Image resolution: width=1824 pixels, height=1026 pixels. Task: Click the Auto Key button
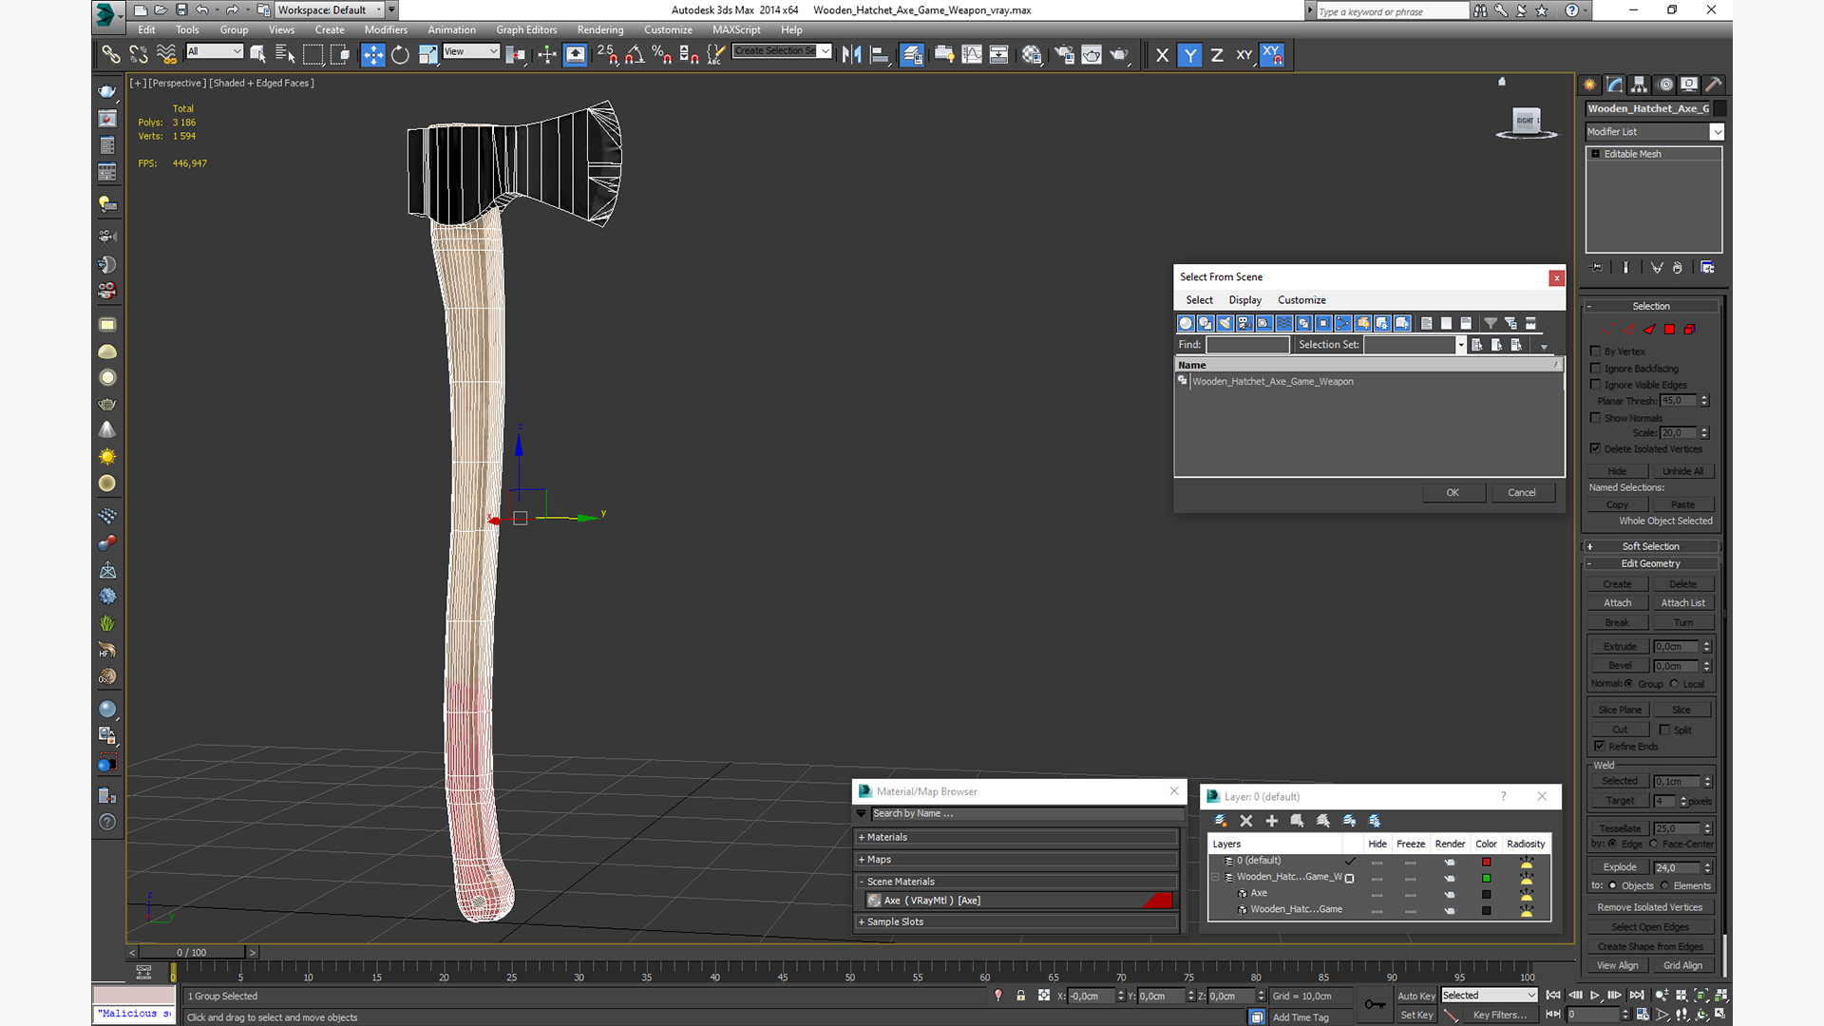point(1415,996)
